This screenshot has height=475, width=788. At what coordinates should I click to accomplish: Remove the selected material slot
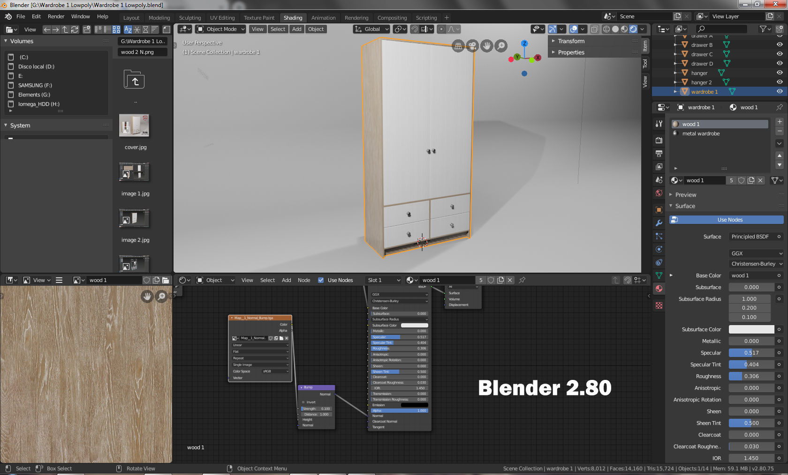(780, 131)
